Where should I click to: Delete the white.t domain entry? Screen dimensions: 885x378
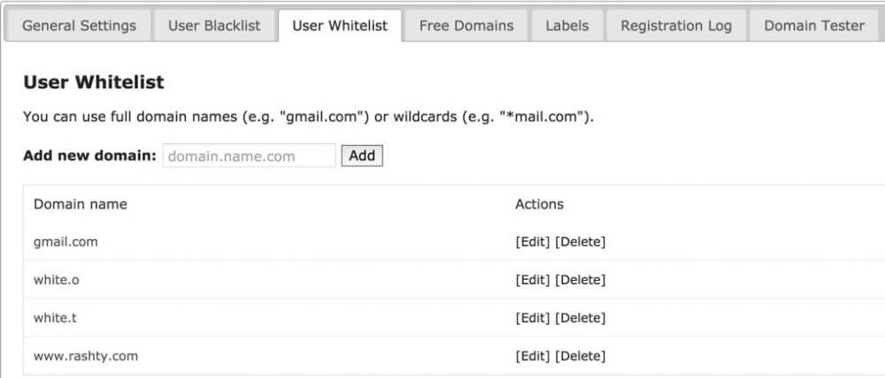click(581, 318)
